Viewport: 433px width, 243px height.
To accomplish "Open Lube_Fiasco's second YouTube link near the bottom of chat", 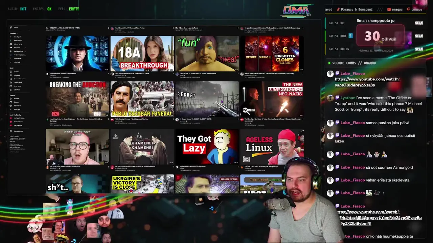I will click(x=379, y=217).
